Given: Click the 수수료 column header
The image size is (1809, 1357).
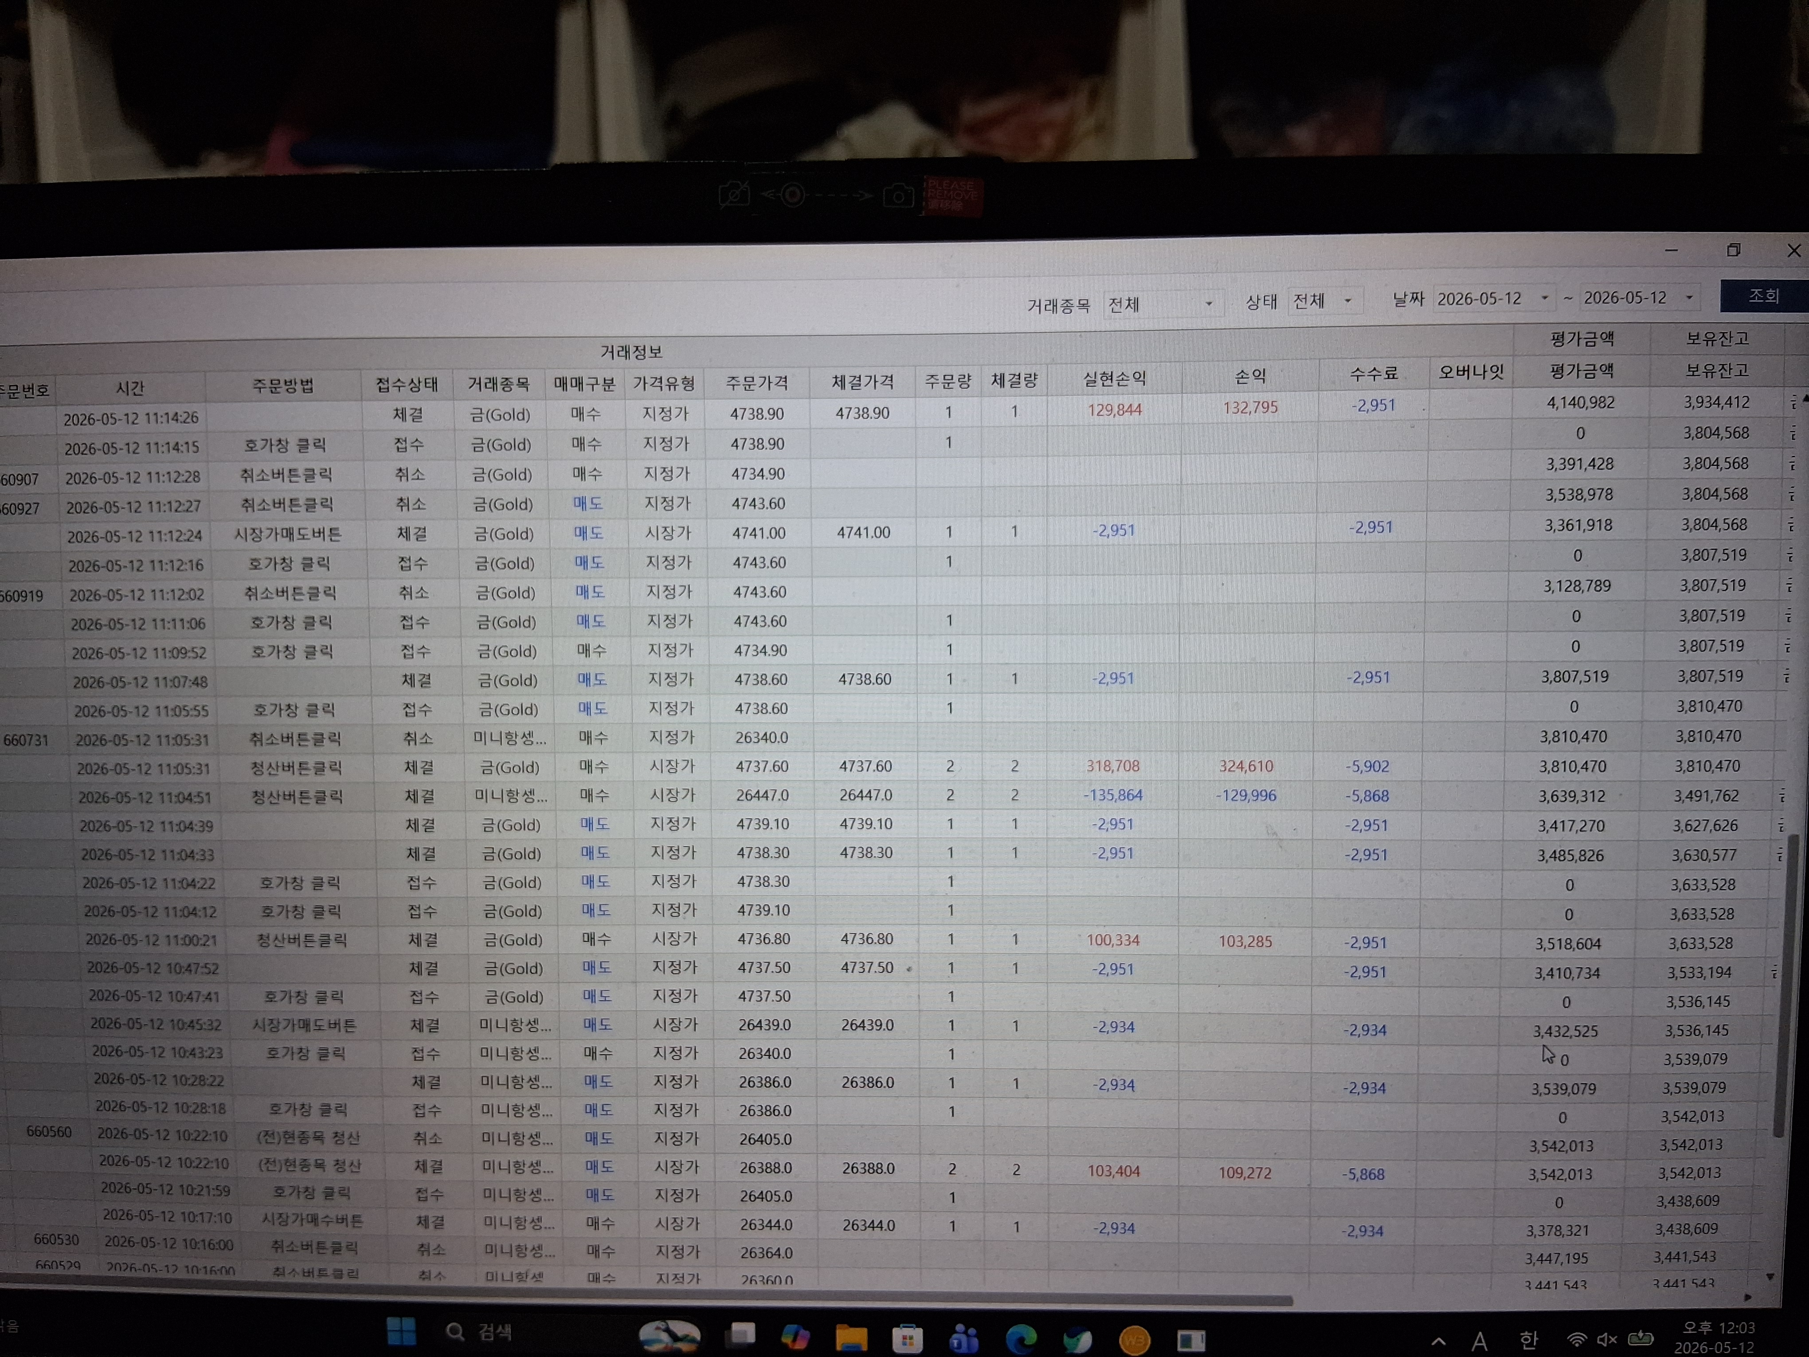Looking at the screenshot, I should (1373, 374).
